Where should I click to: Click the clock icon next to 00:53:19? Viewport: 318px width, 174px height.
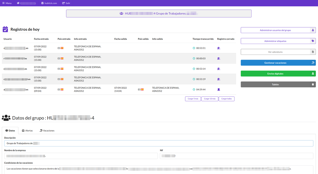(x=194, y=79)
